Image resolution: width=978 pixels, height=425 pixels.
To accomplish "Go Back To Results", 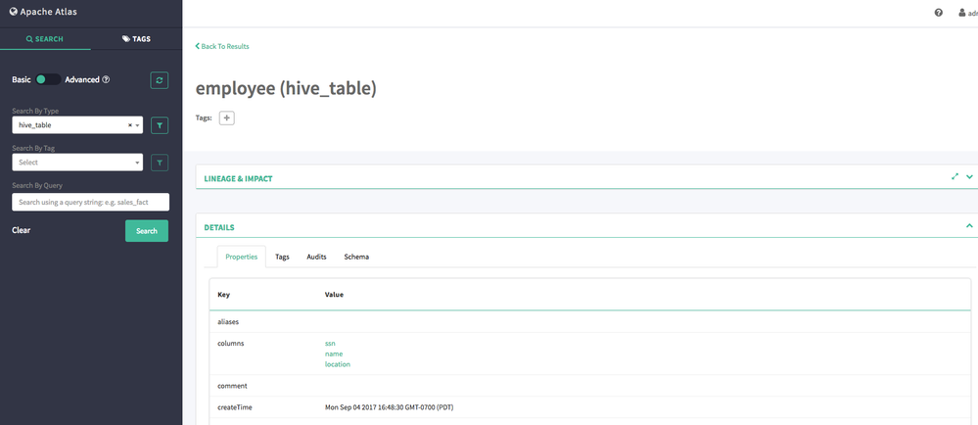I will click(222, 46).
